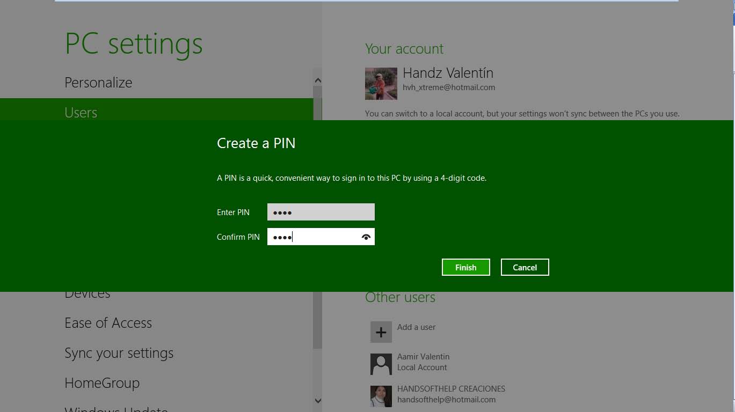Open Ease of Access settings
The width and height of the screenshot is (735, 412).
(108, 323)
